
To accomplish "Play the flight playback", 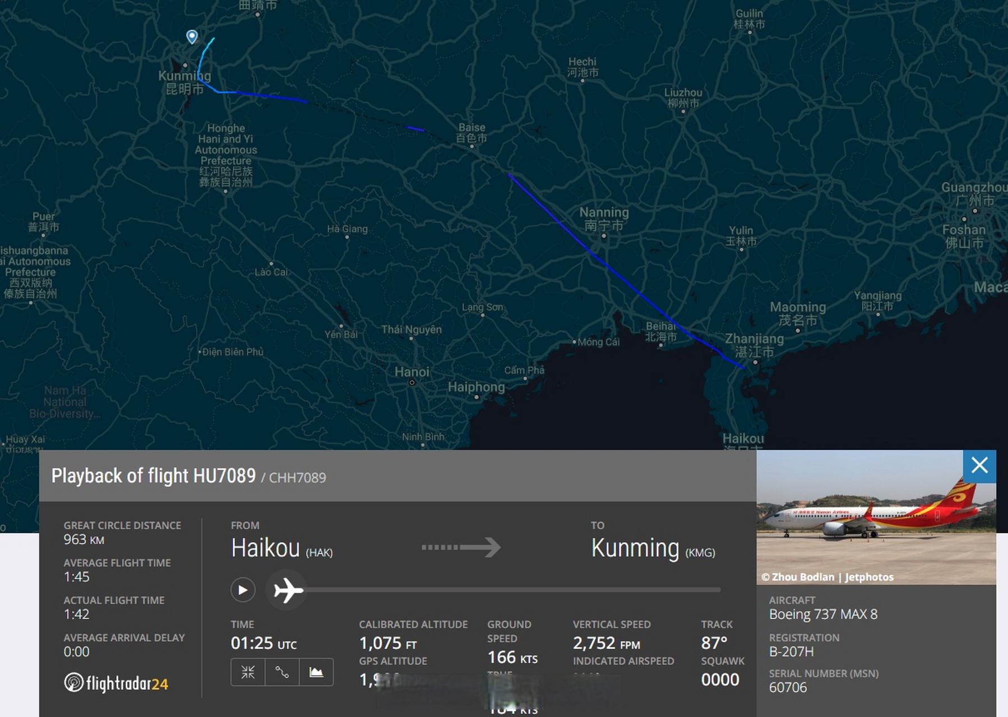I will point(243,590).
